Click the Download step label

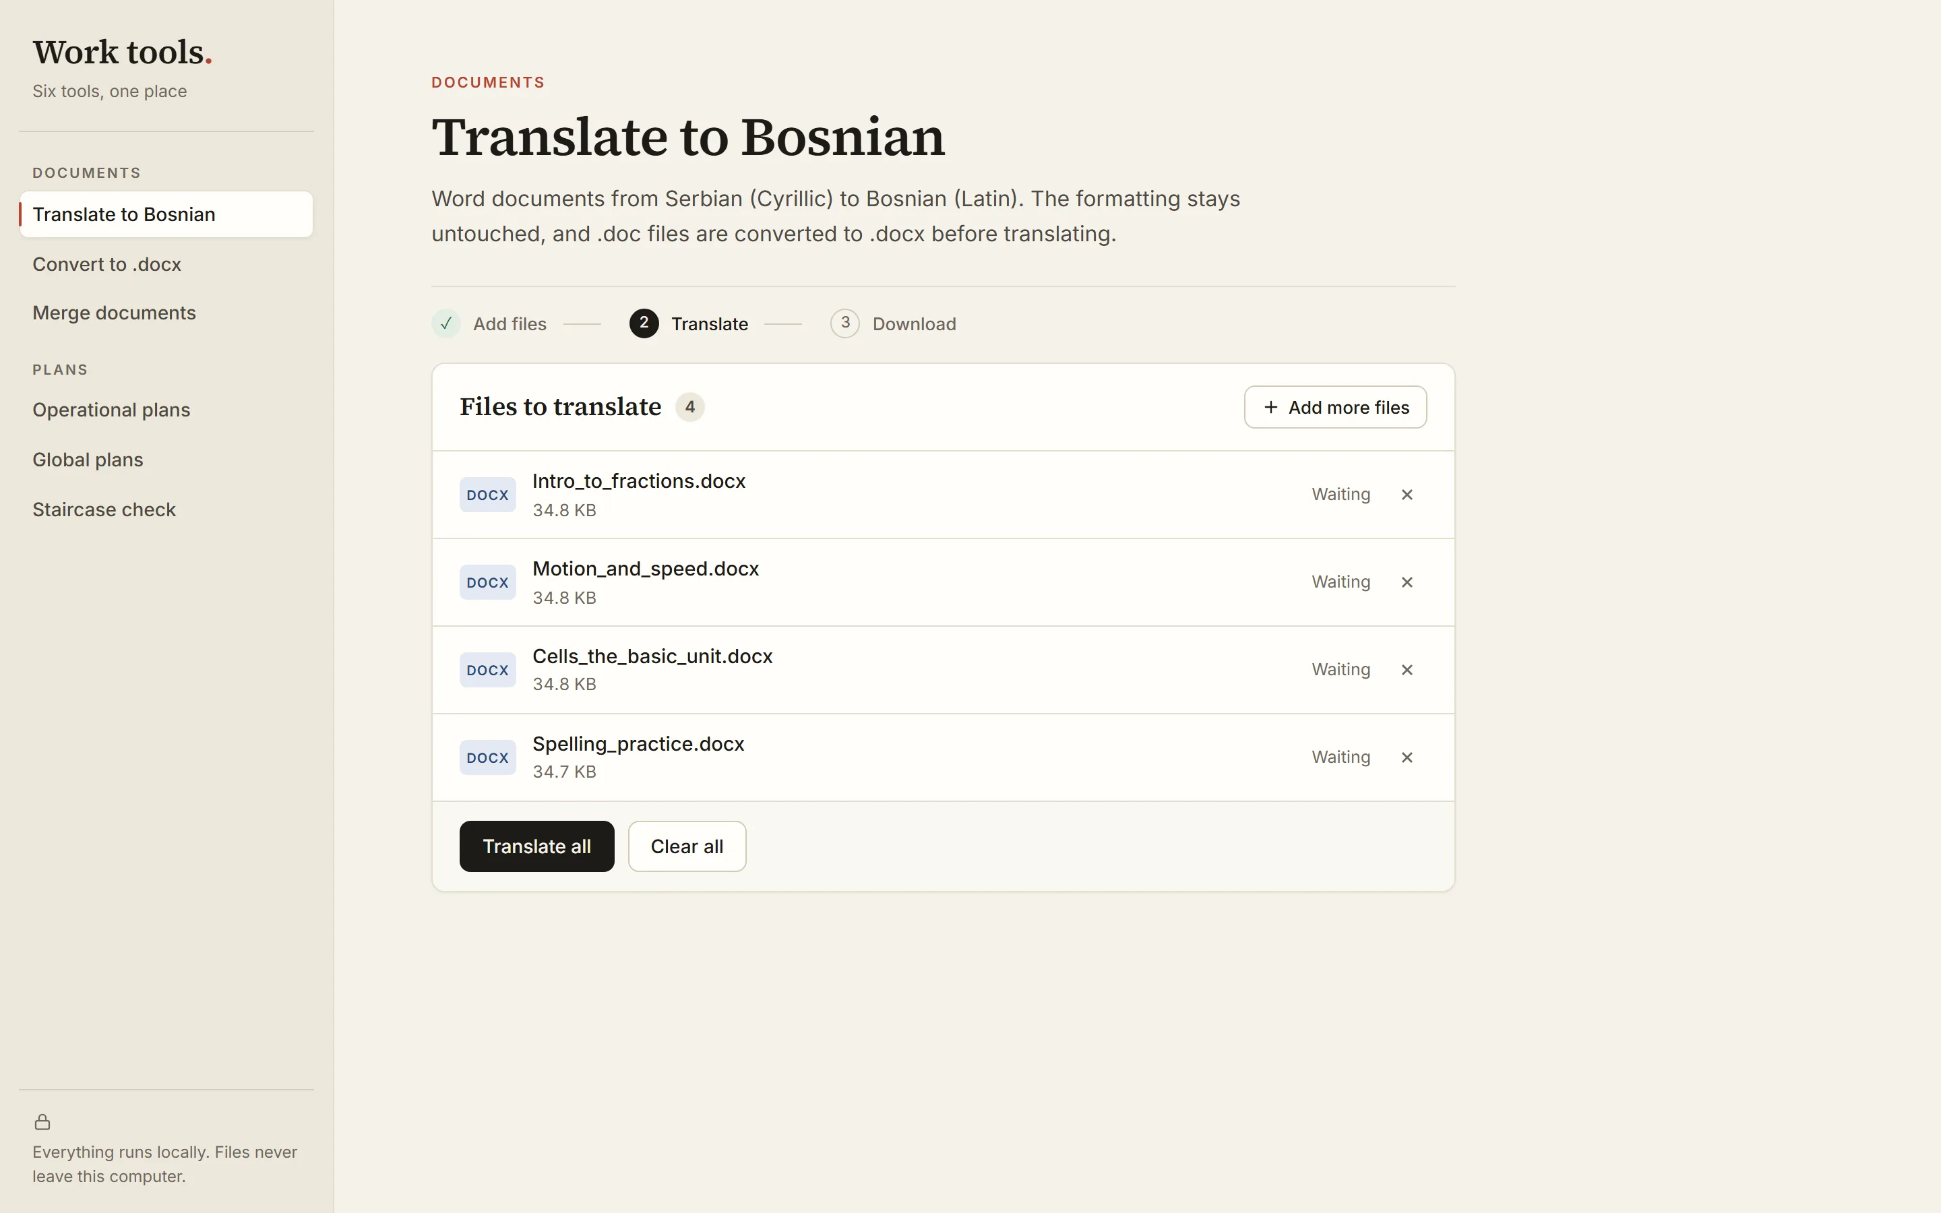pyautogui.click(x=915, y=324)
